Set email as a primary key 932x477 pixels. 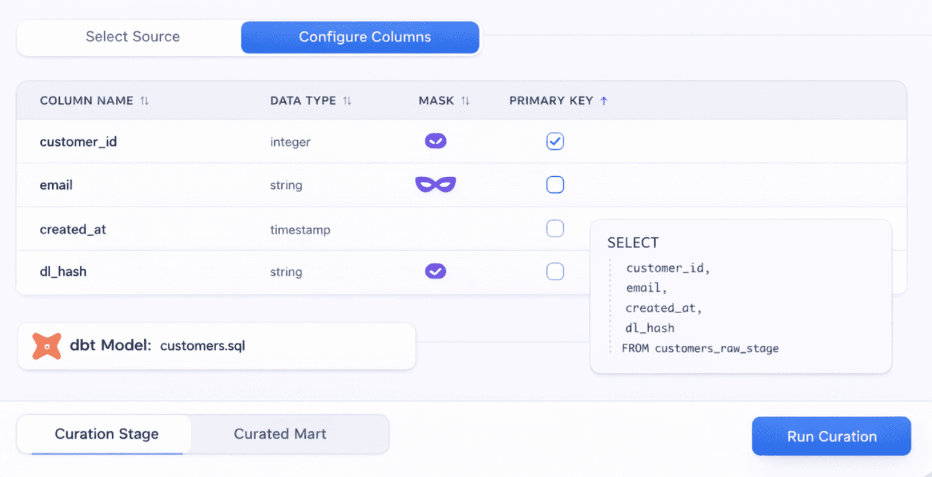click(555, 184)
